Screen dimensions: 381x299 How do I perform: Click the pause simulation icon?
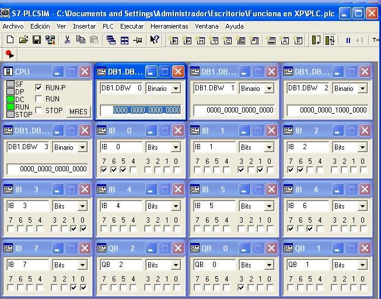coord(348,40)
